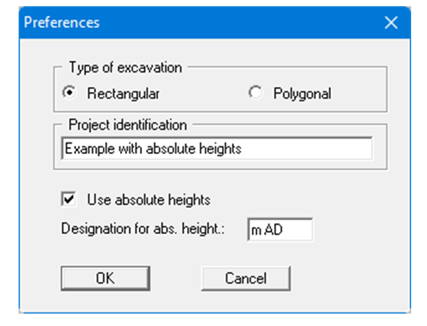
Task: Click the Project identification group caption
Action: point(128,126)
